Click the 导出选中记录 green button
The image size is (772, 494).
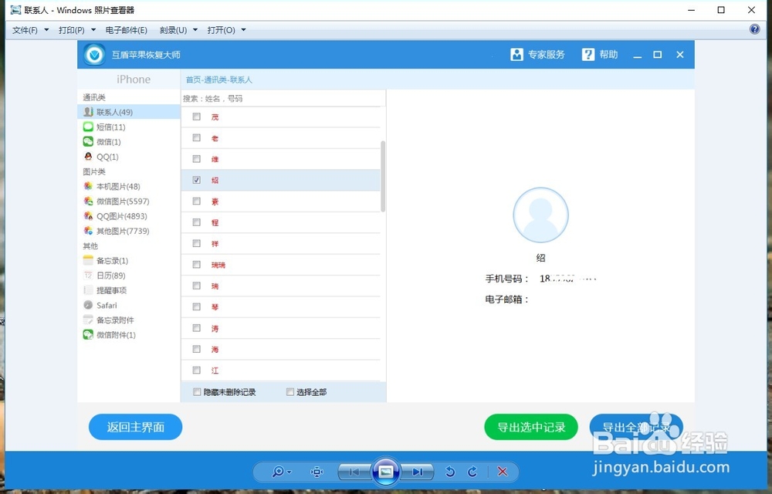(530, 427)
